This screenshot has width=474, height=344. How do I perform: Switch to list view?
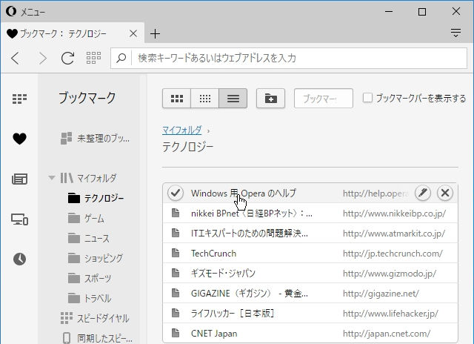pos(233,99)
